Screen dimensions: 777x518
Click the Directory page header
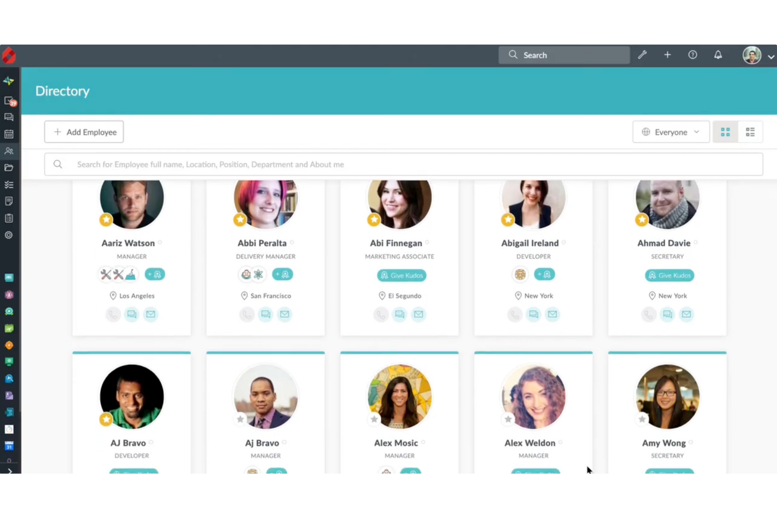click(x=62, y=91)
